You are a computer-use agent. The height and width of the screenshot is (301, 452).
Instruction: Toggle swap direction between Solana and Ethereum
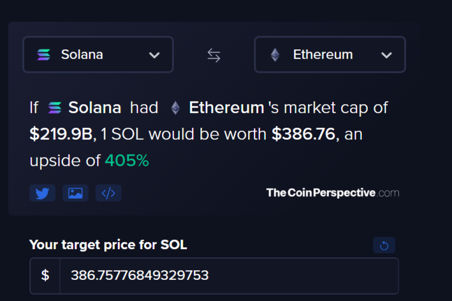pyautogui.click(x=213, y=55)
